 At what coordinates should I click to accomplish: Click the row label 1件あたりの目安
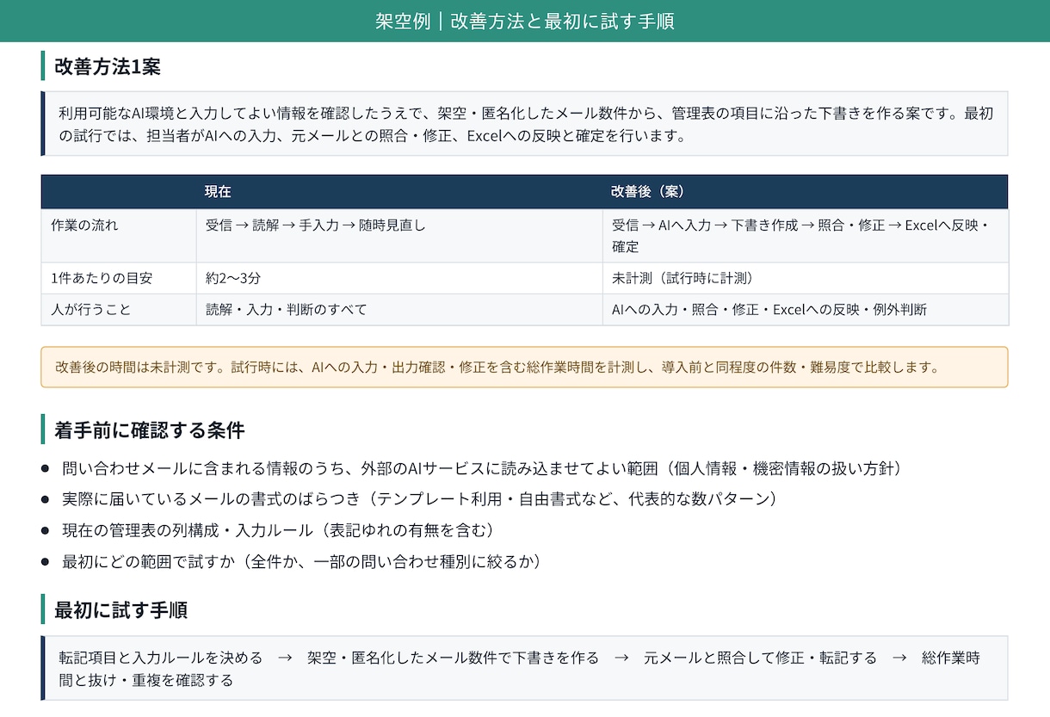pyautogui.click(x=119, y=278)
